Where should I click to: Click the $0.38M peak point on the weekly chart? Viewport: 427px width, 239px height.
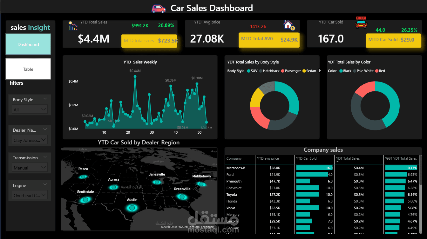tap(197, 84)
